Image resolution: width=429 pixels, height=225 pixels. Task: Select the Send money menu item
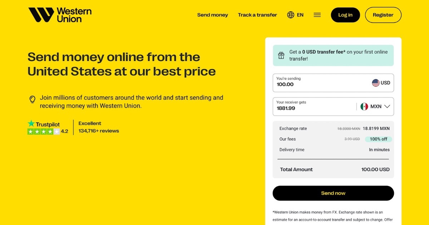pos(212,15)
